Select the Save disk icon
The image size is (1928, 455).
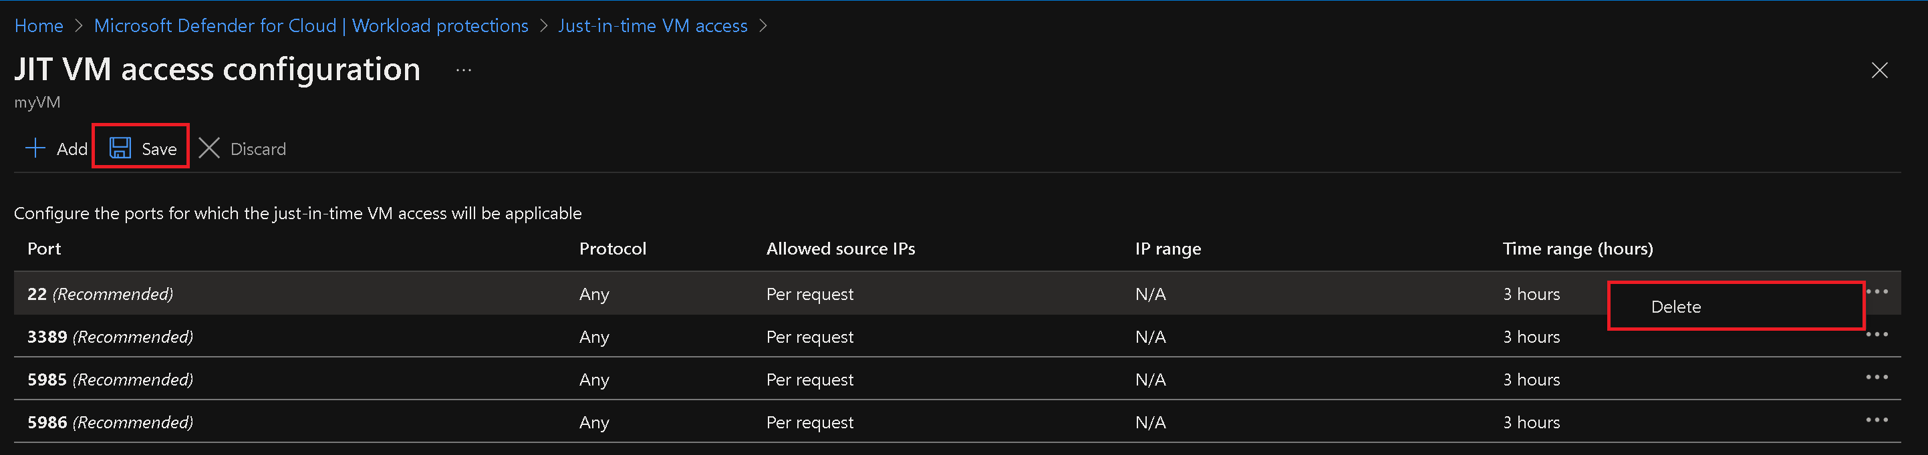(120, 148)
